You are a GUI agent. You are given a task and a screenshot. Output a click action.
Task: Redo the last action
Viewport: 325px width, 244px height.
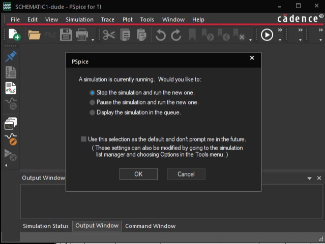(x=176, y=35)
